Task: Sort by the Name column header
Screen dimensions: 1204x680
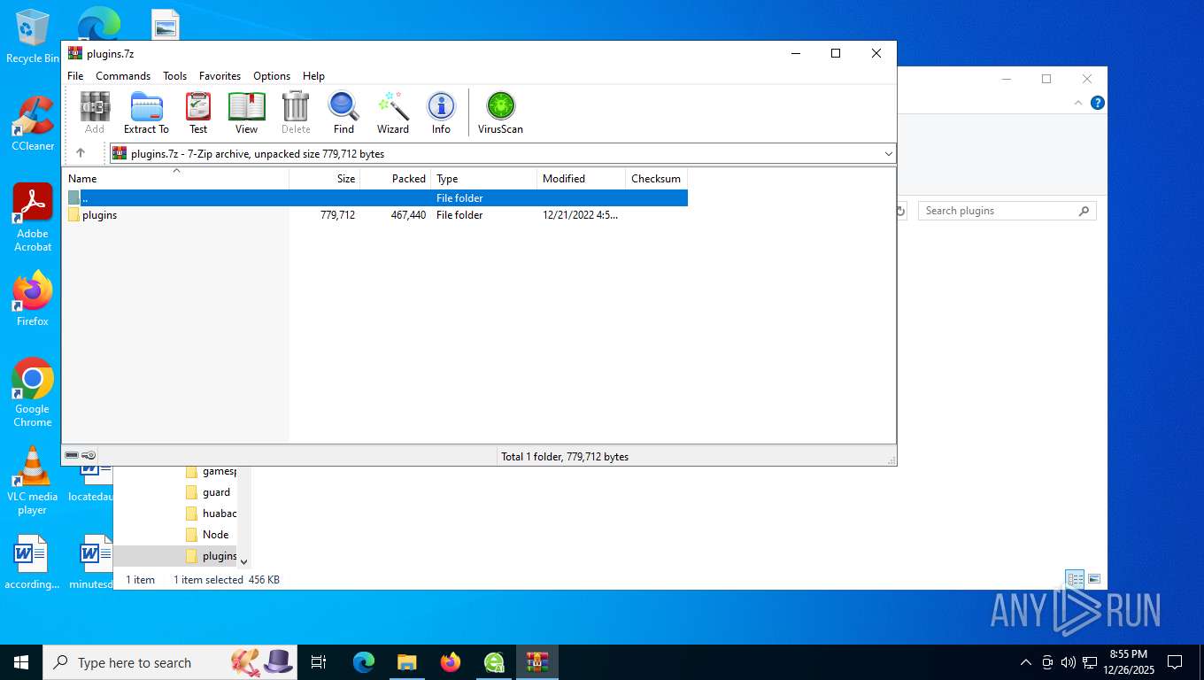Action: 176,179
